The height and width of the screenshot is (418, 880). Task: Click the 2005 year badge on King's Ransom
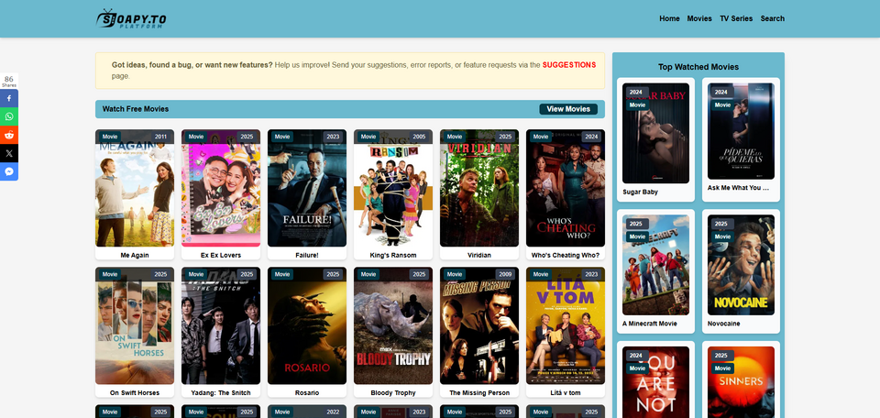click(419, 137)
